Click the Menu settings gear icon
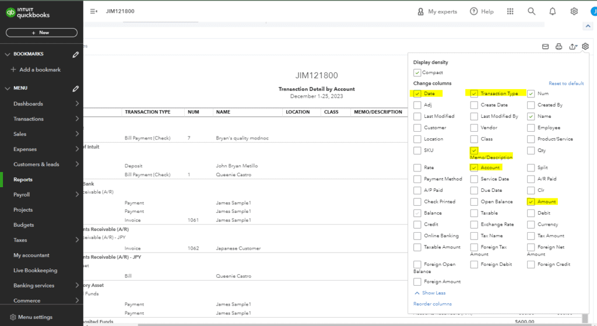This screenshot has width=597, height=326. pyautogui.click(x=13, y=317)
